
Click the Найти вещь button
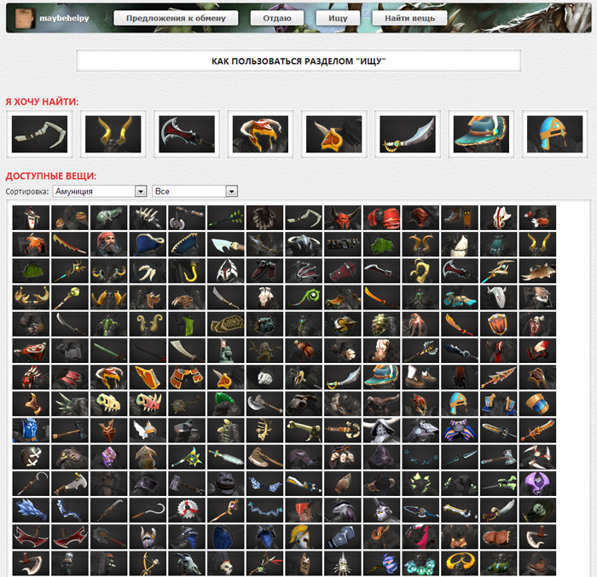409,18
